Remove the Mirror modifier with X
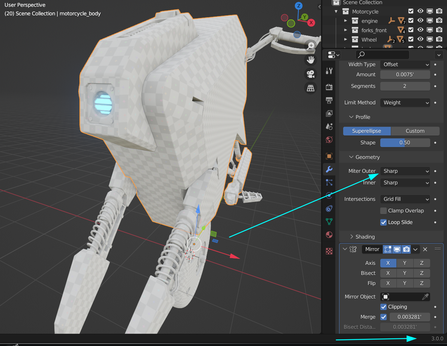447x346 pixels. coord(425,249)
